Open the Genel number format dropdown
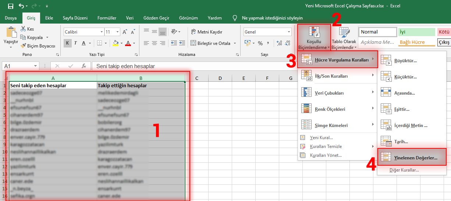Screen dimensions: 451x201 click(289, 32)
